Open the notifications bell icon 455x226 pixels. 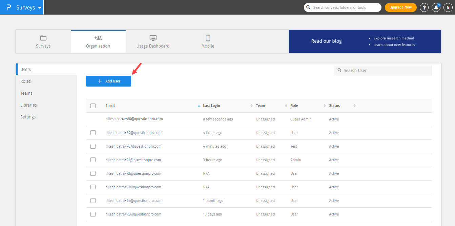point(436,7)
